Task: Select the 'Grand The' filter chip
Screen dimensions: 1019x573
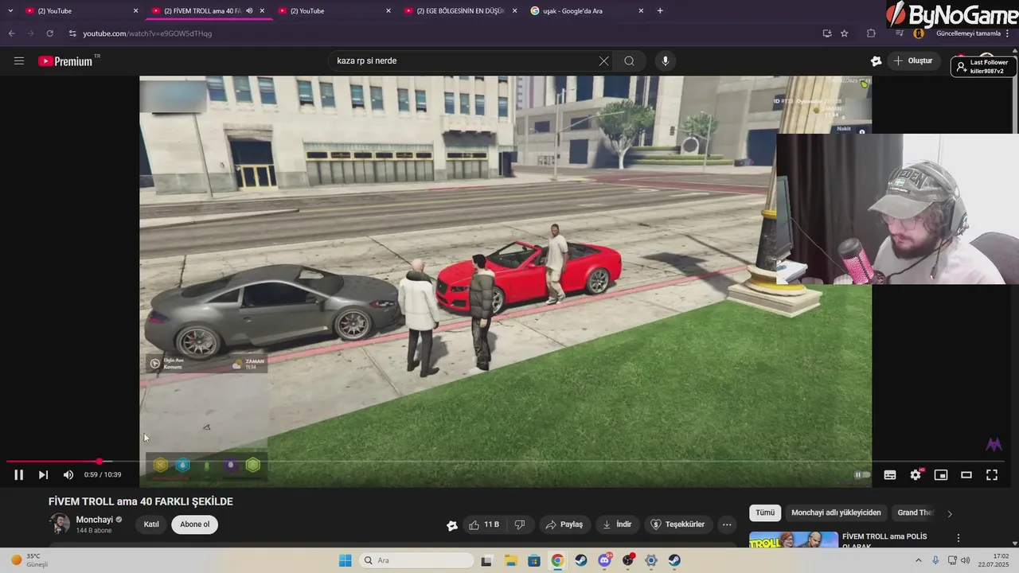Action: click(x=916, y=513)
